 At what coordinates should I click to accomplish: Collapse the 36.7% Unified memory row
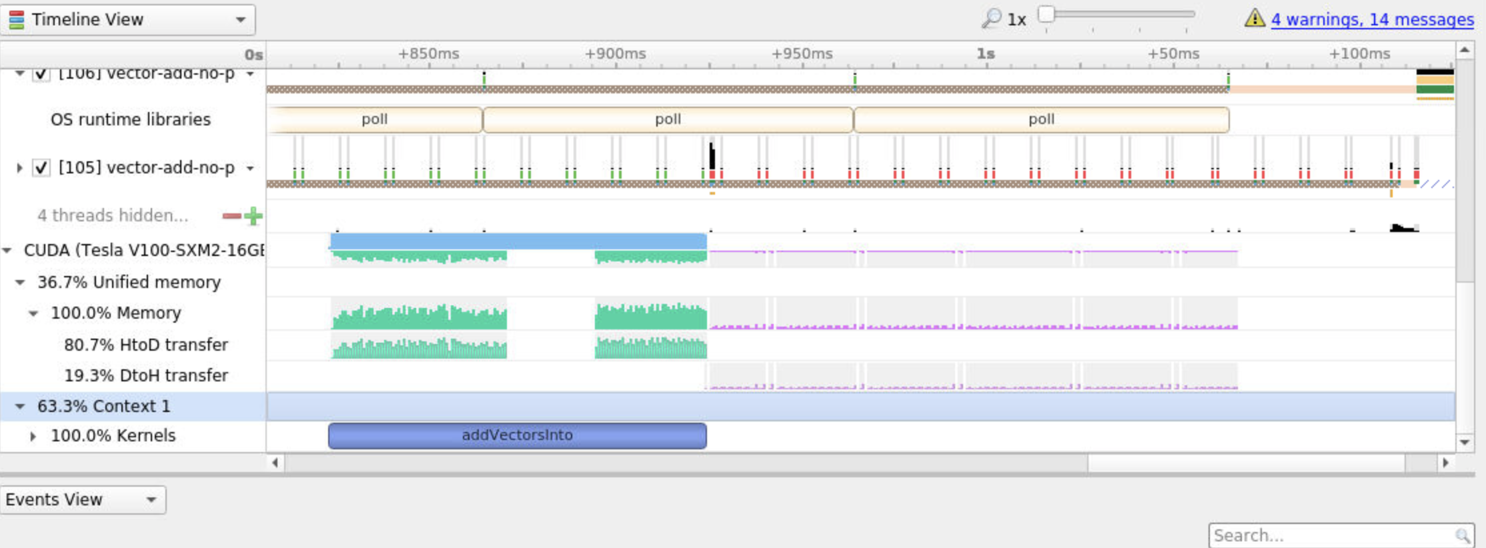tap(20, 283)
